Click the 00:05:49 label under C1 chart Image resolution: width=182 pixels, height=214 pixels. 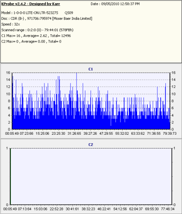pos(12,133)
